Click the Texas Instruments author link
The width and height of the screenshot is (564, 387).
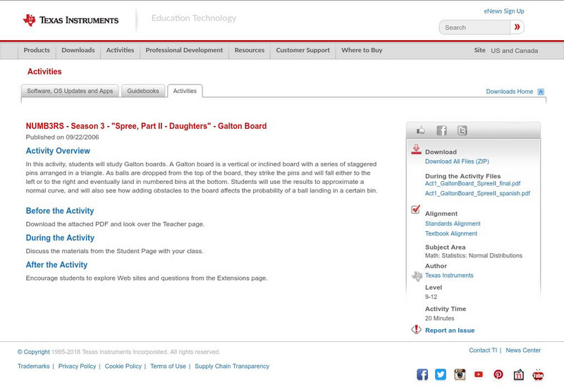pos(449,276)
